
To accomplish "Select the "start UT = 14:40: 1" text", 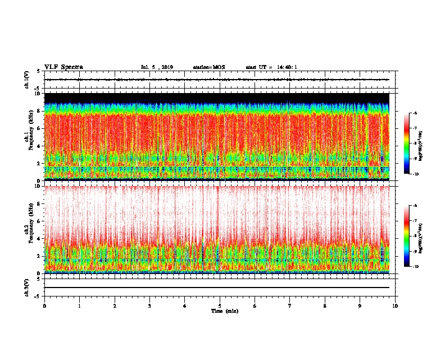I will point(271,67).
